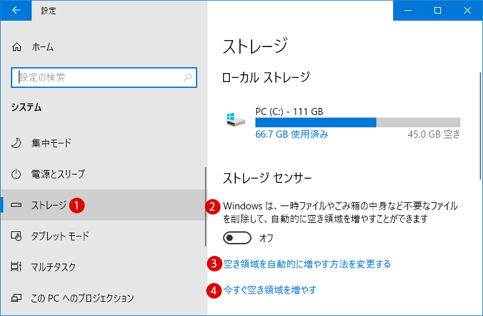Click the PC (C:) storage usage bar

tap(358, 122)
